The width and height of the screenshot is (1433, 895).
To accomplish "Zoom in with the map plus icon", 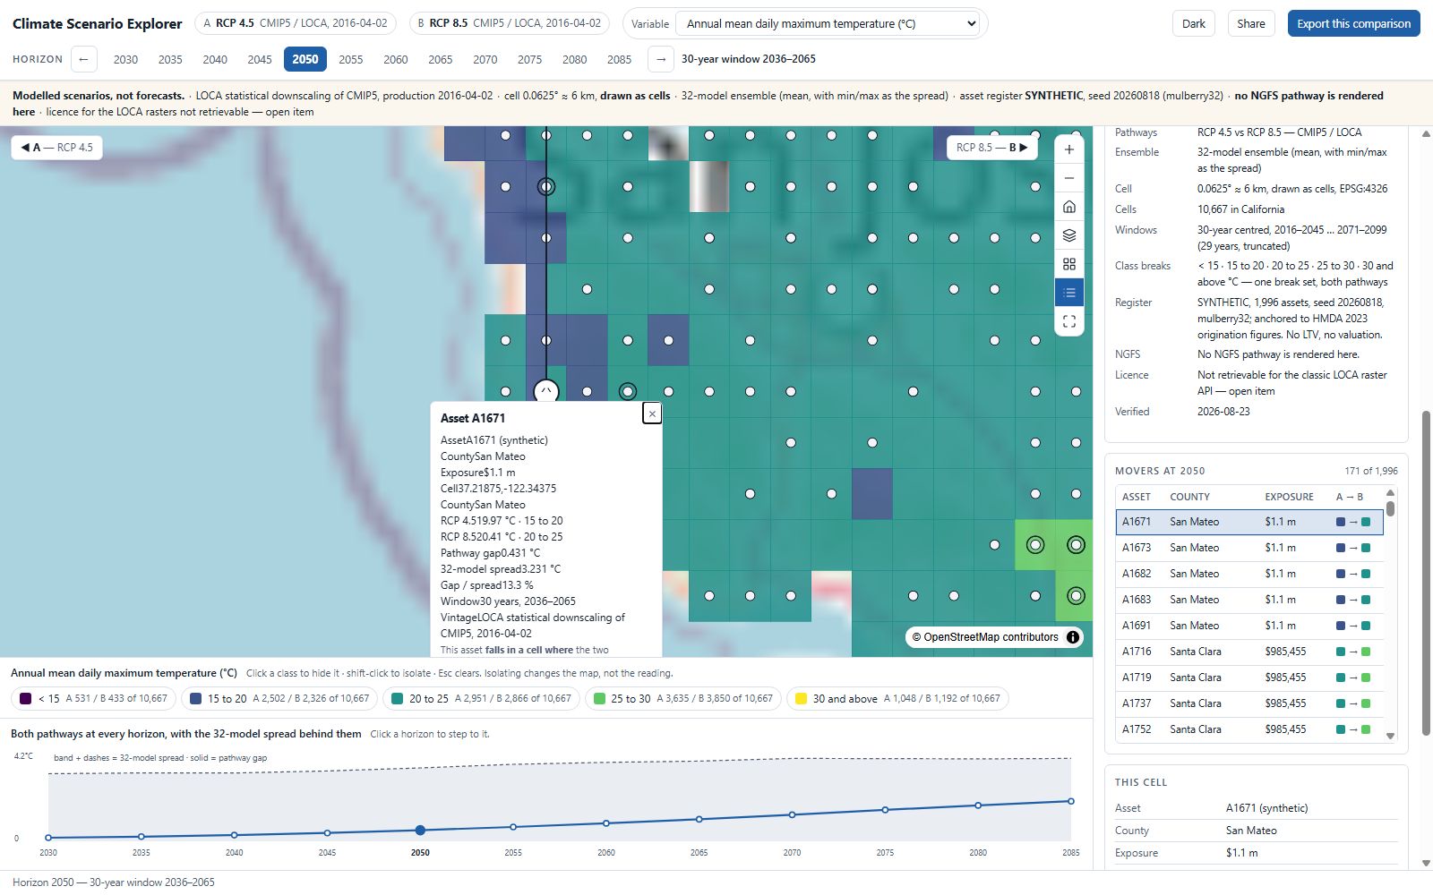I will [1069, 149].
